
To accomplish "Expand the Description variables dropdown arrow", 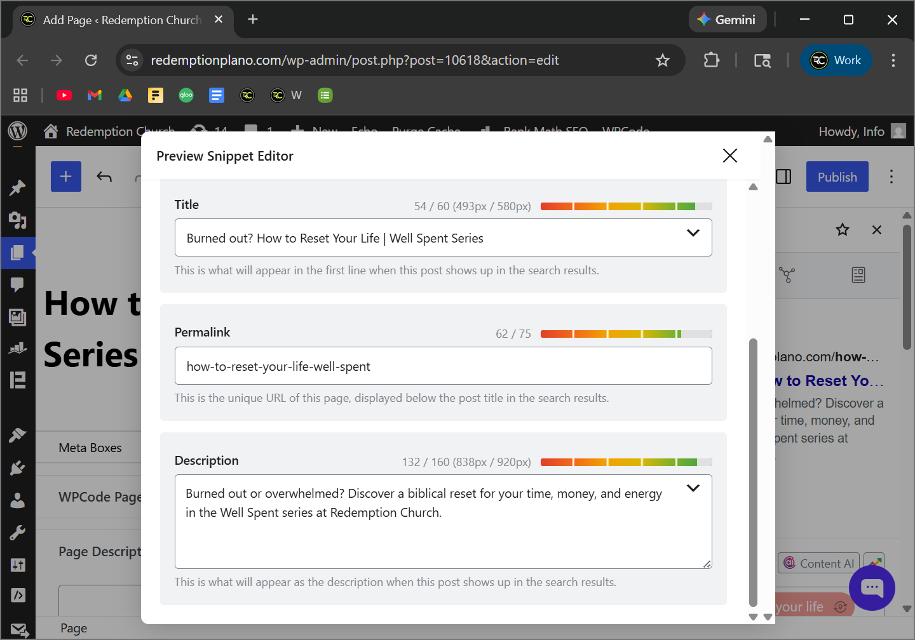I will coord(693,488).
